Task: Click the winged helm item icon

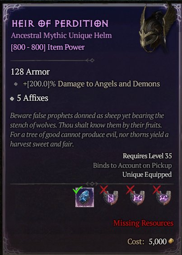Action: coord(157,28)
